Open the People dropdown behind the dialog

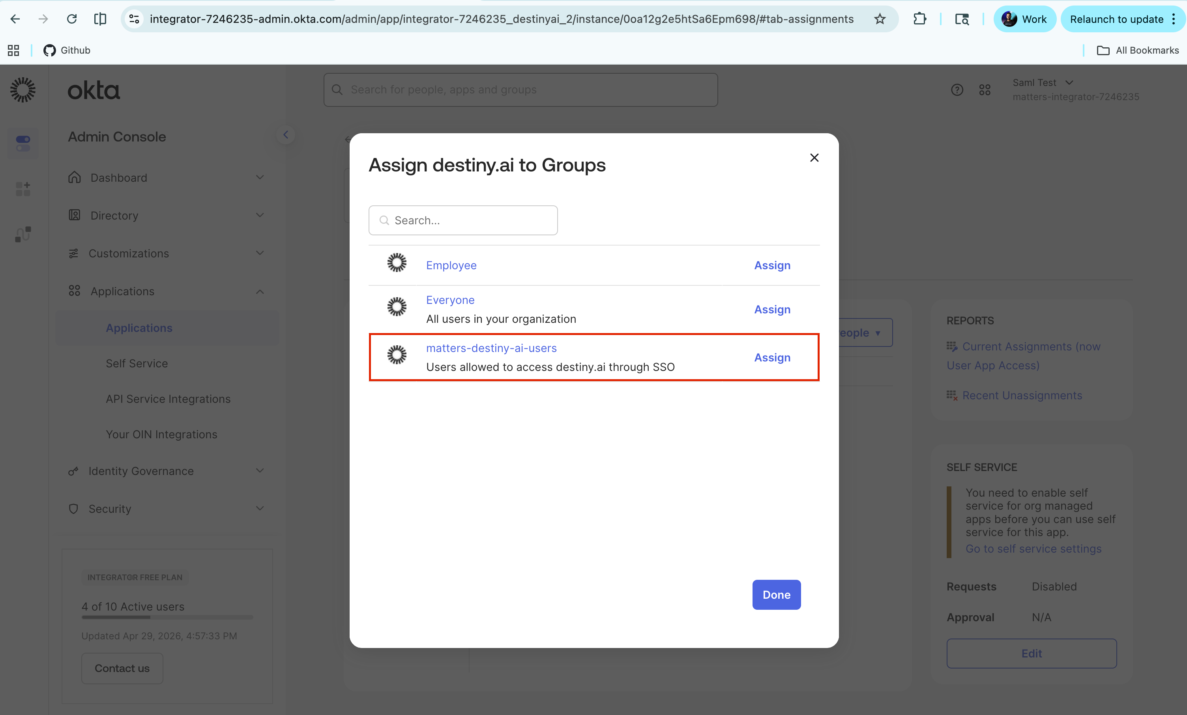[865, 333]
